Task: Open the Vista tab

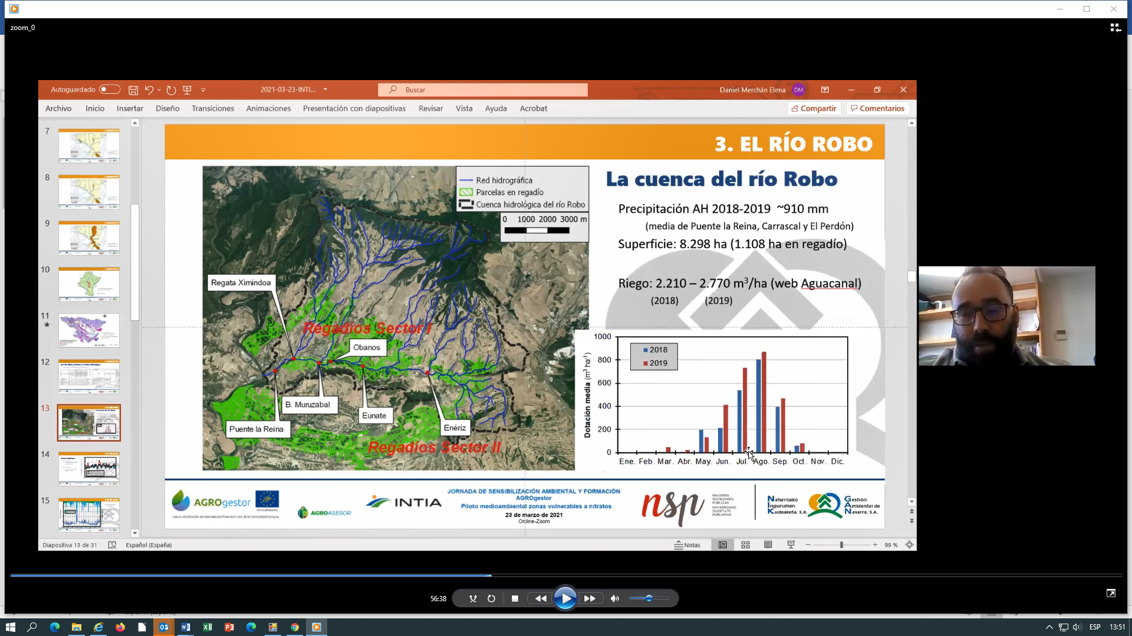Action: click(x=464, y=108)
